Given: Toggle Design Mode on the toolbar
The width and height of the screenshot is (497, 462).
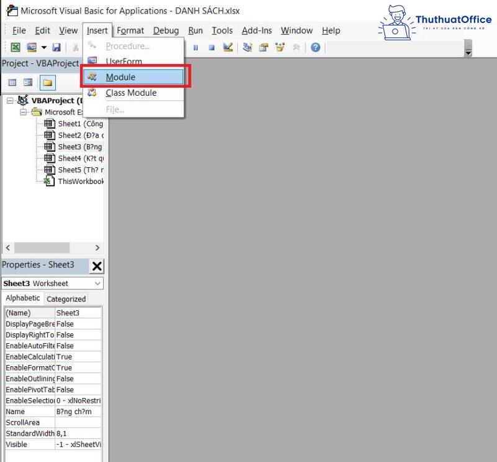Looking at the screenshot, I should (227, 47).
